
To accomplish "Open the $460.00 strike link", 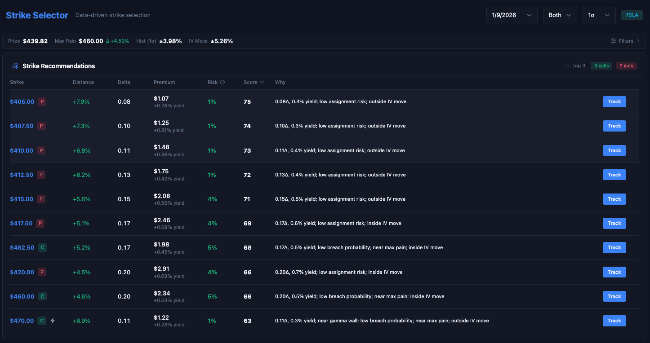I will (22, 296).
